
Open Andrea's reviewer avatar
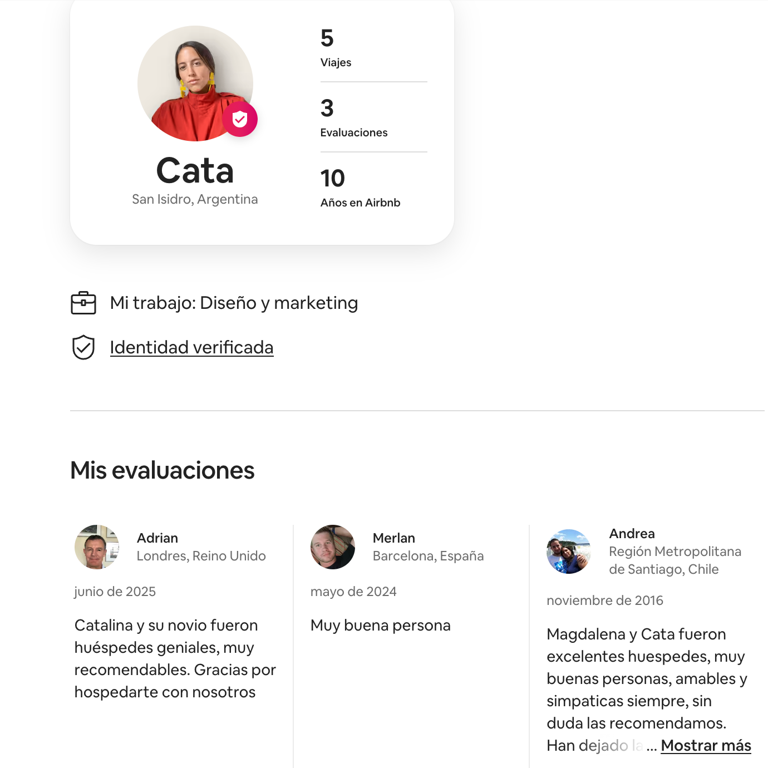[x=569, y=552]
